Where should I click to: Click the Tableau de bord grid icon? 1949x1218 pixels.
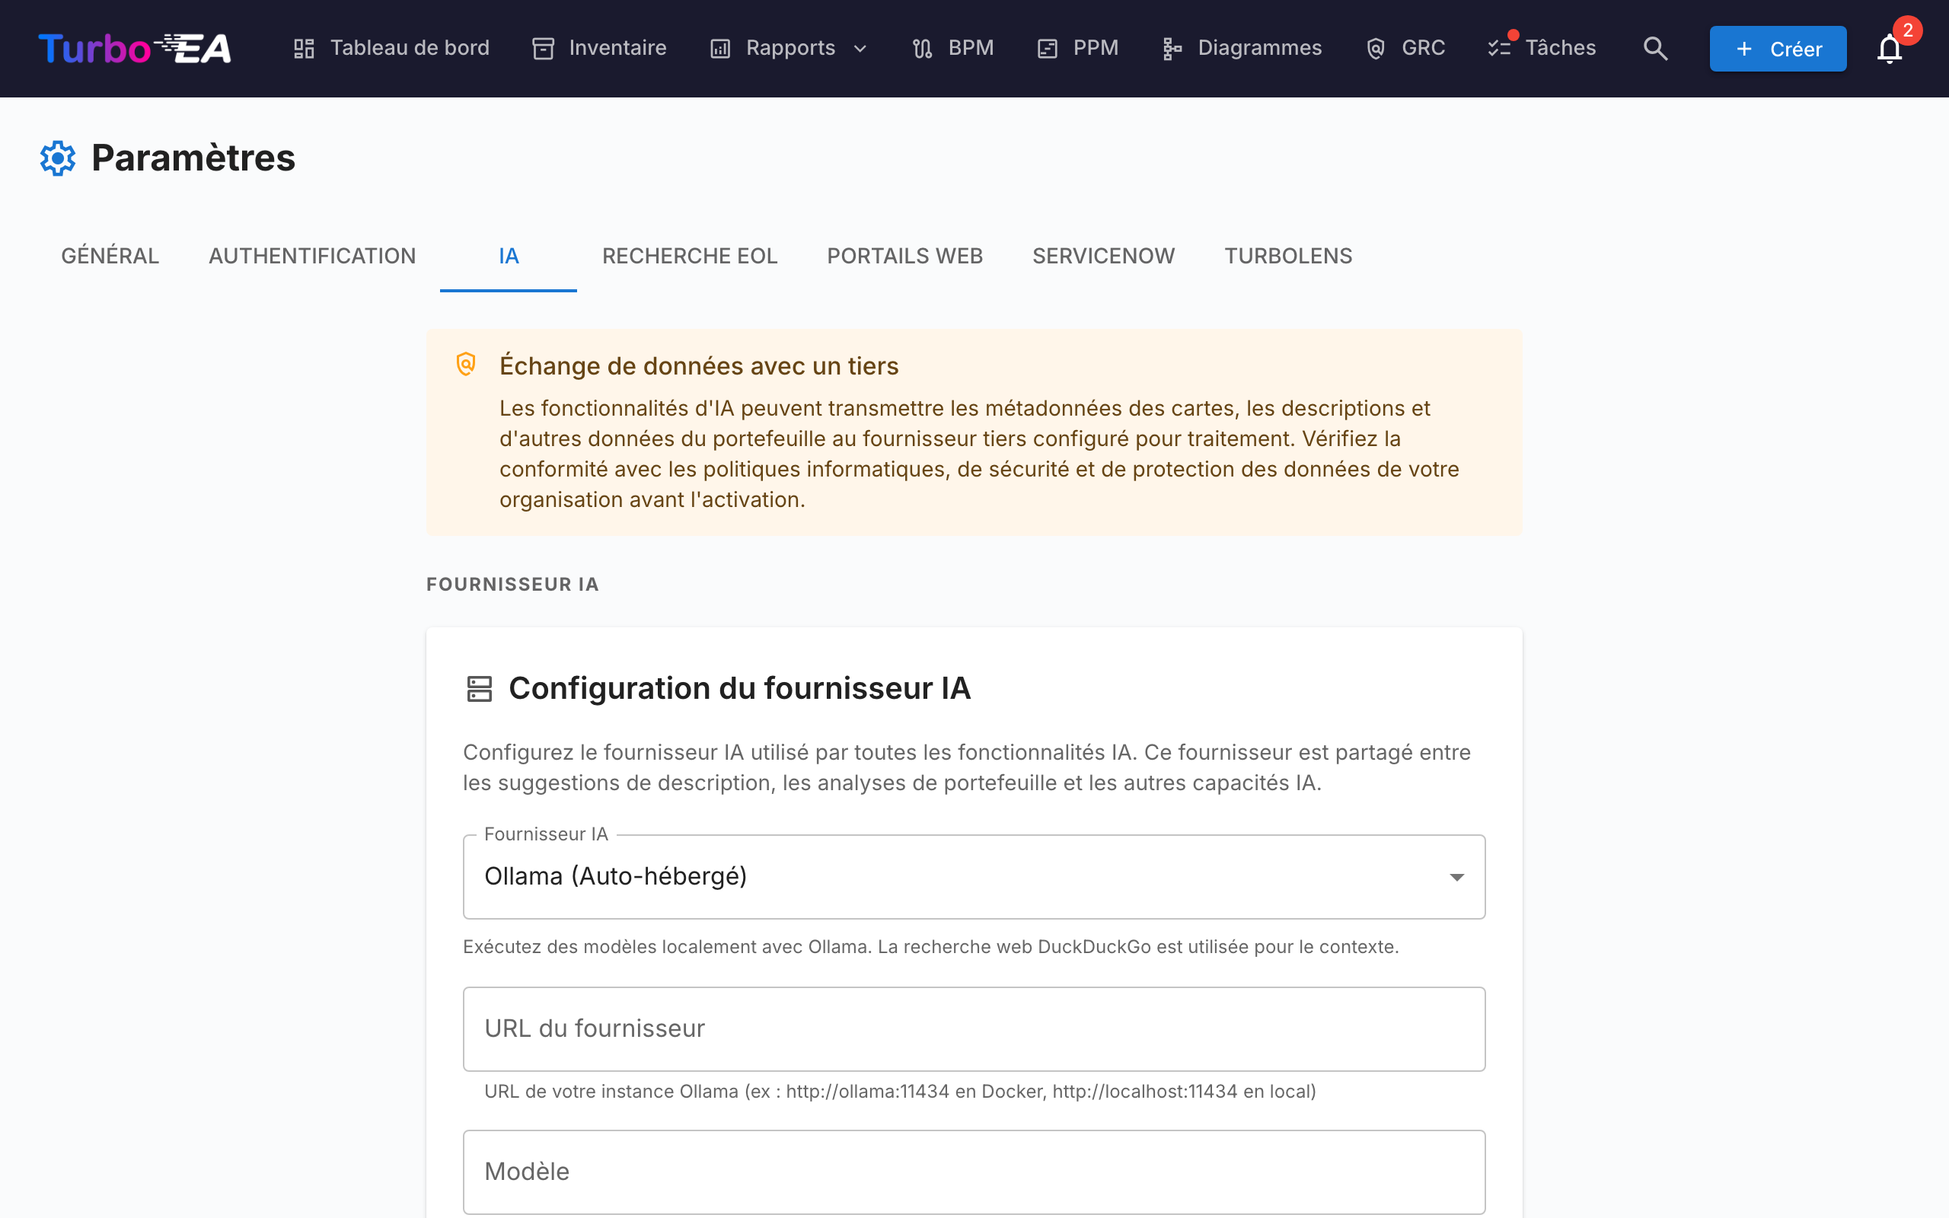tap(304, 48)
